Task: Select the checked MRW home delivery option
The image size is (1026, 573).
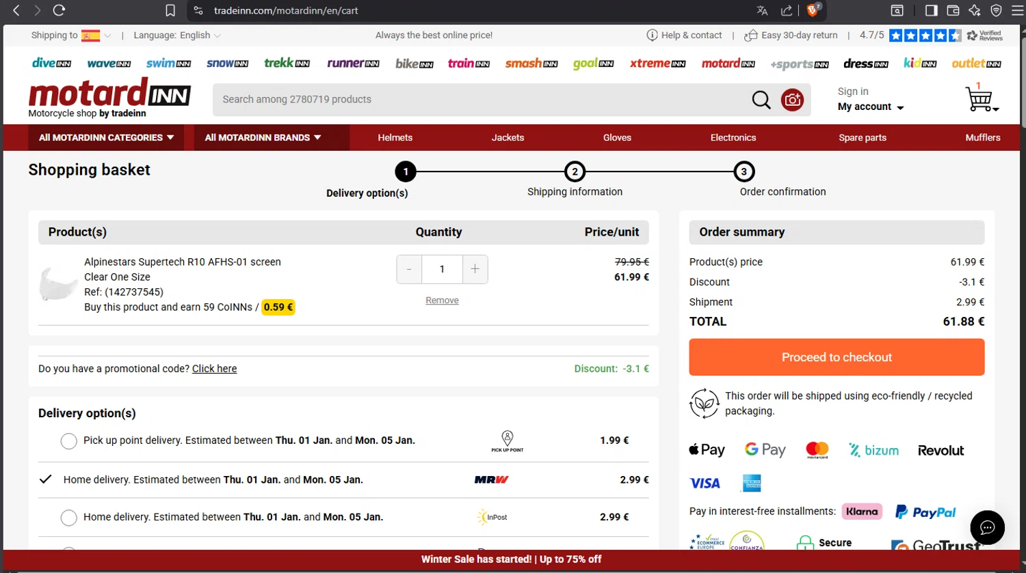Action: pos(45,479)
